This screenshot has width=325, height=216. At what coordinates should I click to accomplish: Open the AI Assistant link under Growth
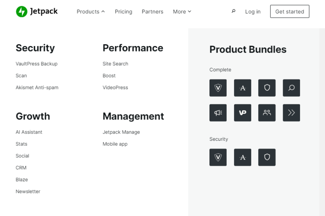pos(29,132)
